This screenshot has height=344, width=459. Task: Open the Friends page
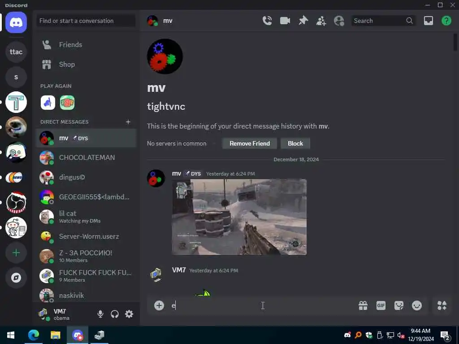click(x=86, y=45)
